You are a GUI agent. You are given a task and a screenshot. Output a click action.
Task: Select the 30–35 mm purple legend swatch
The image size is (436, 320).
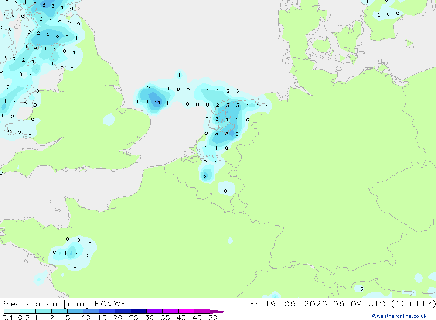(155, 311)
